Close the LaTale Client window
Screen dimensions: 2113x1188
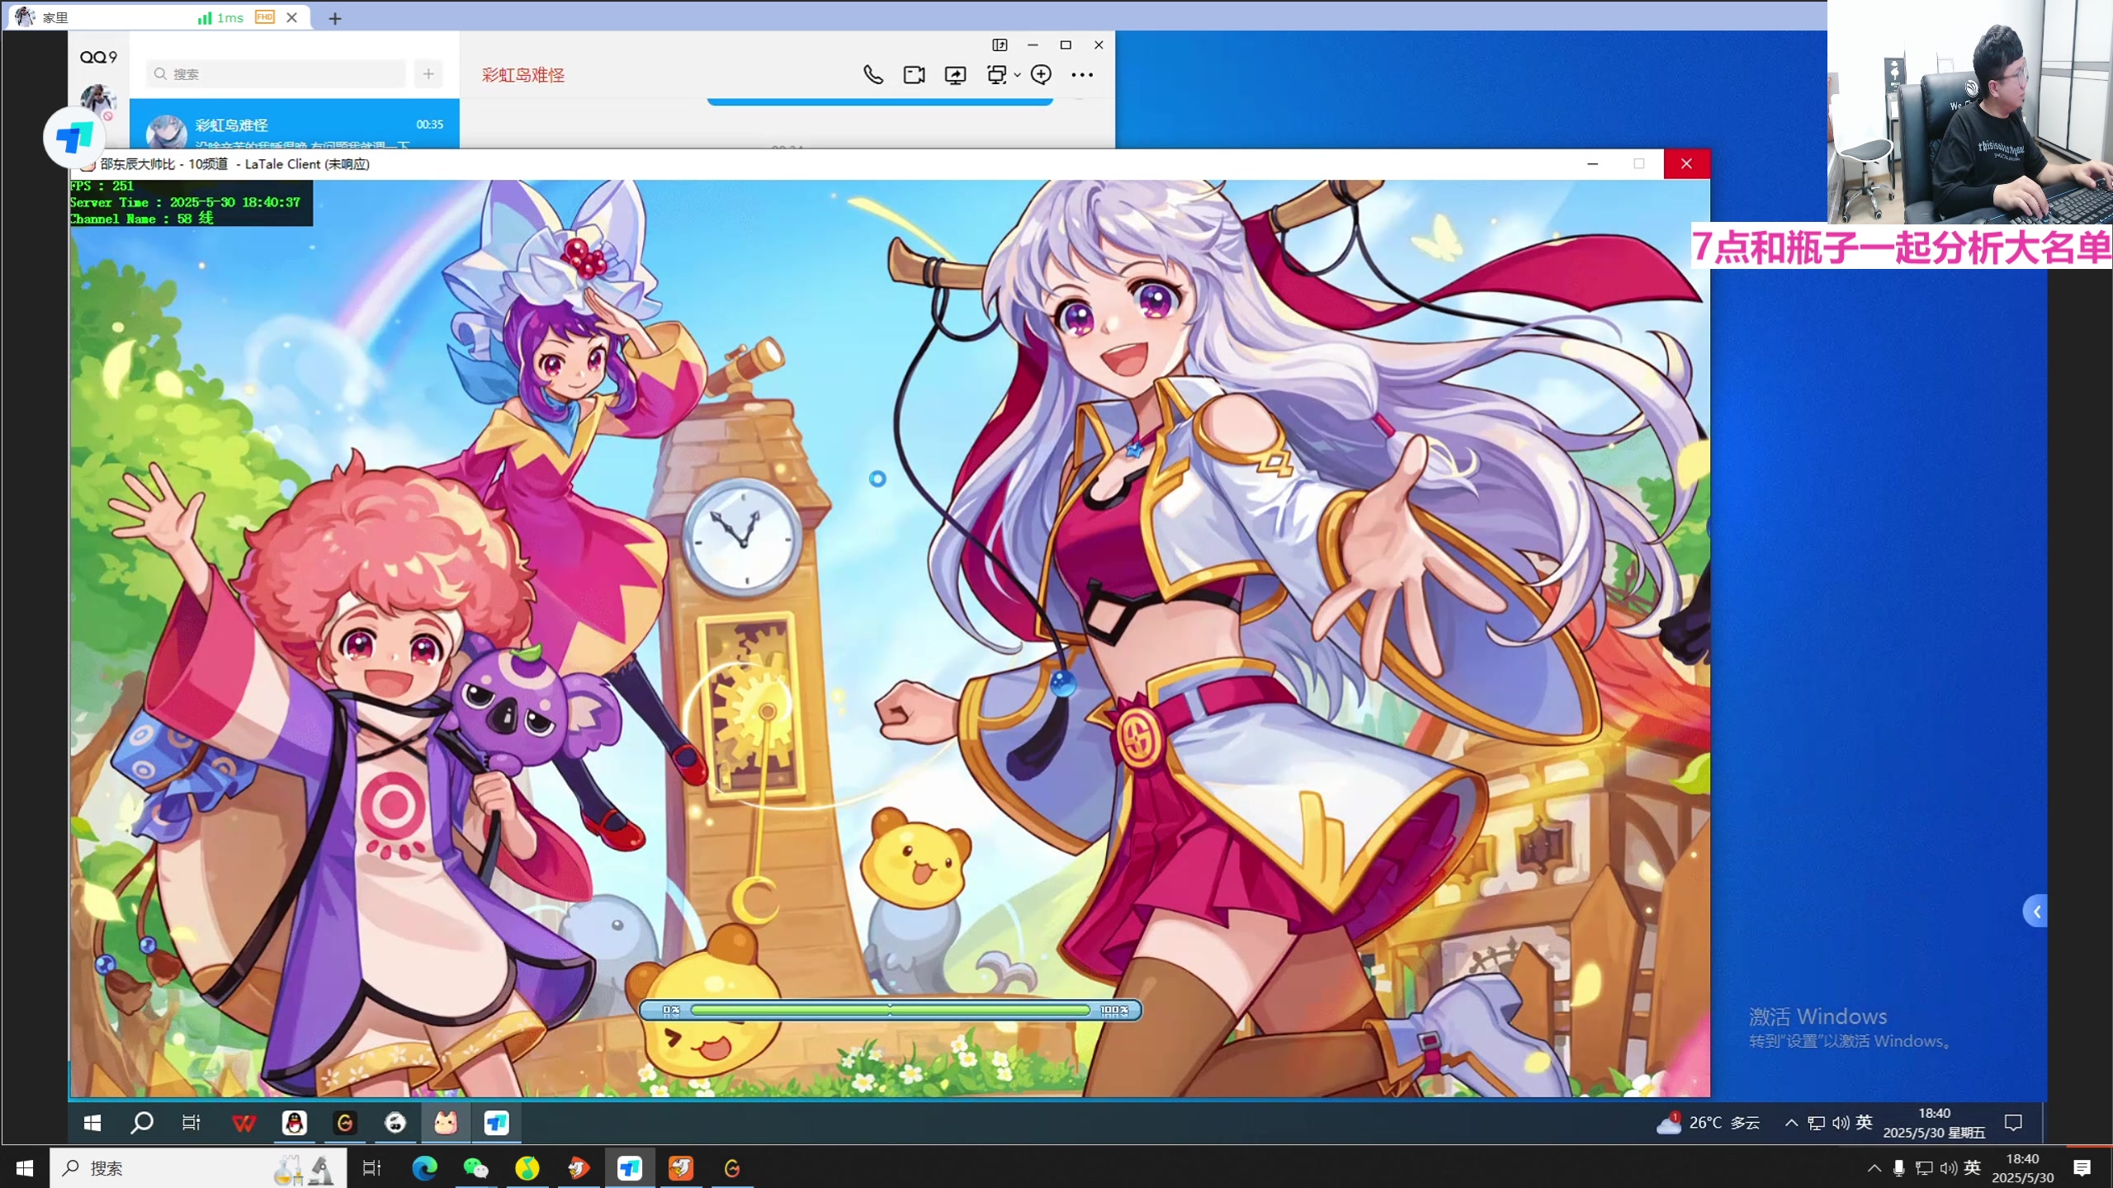[1686, 163]
